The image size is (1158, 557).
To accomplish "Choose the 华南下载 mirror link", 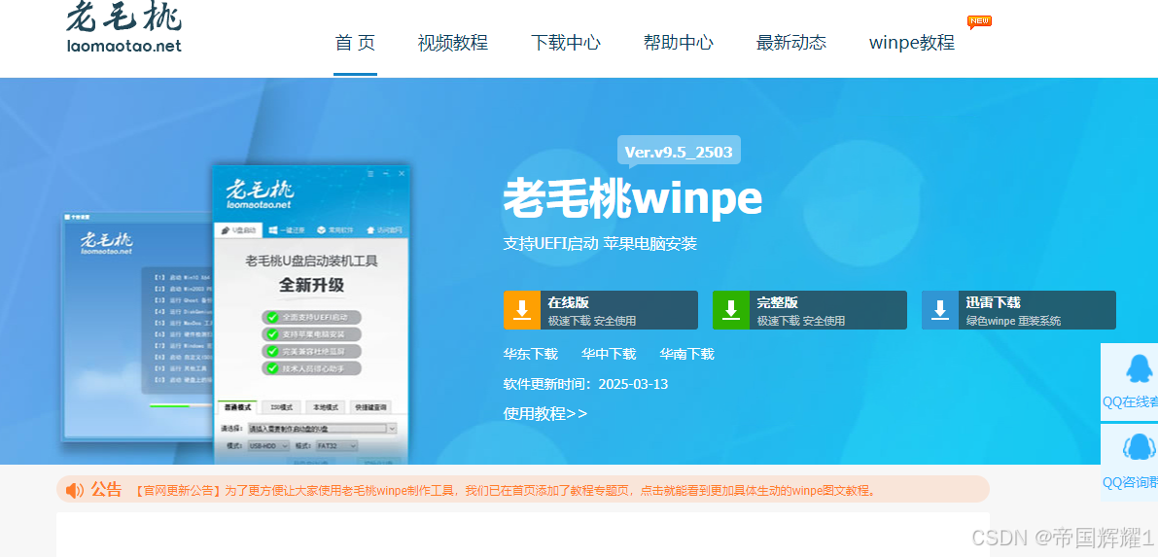I will 686,354.
